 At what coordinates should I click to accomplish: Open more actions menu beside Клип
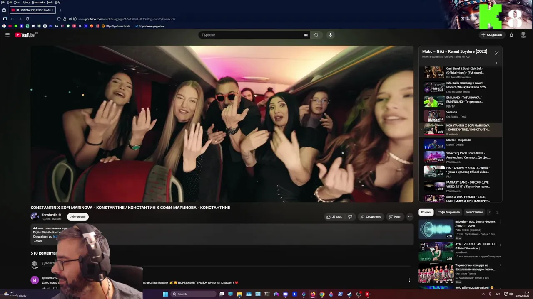tap(410, 216)
